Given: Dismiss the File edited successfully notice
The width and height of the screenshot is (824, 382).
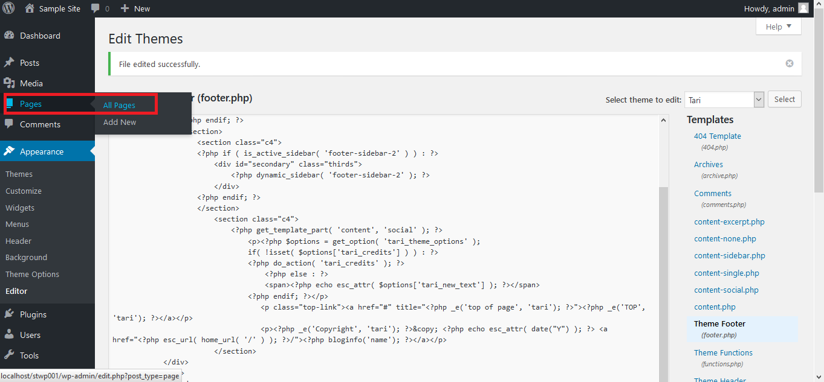Looking at the screenshot, I should coord(790,63).
